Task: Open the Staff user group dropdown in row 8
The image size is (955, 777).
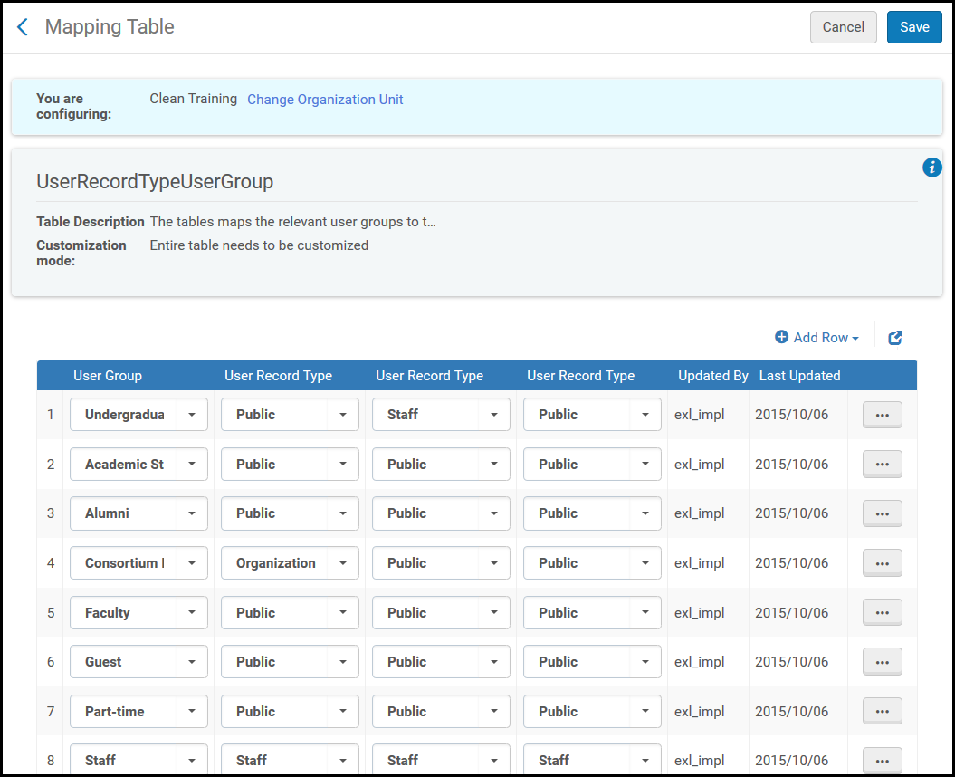Action: coord(138,760)
